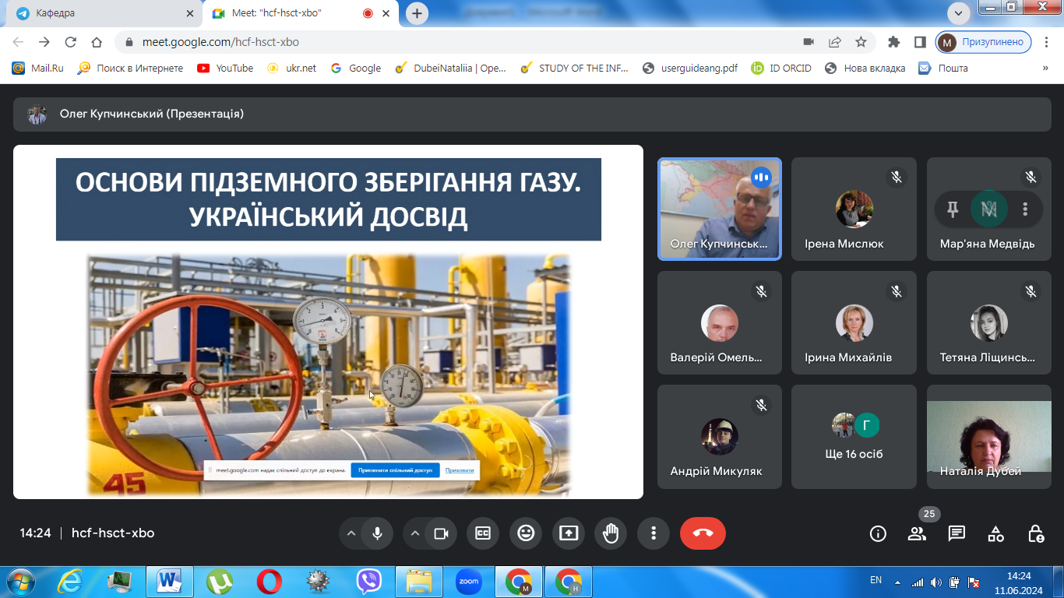1064x598 pixels.
Task: Expand the camera video settings chevron
Action: [x=415, y=533]
